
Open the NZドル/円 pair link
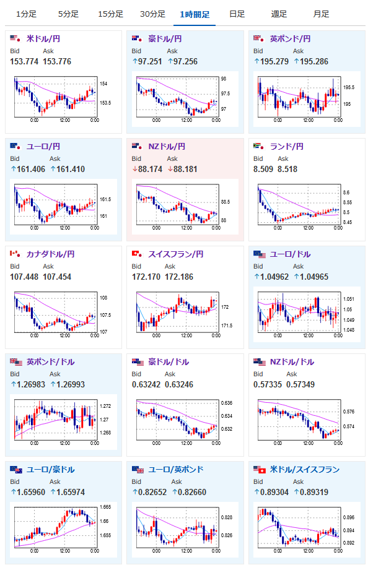[x=167, y=146]
